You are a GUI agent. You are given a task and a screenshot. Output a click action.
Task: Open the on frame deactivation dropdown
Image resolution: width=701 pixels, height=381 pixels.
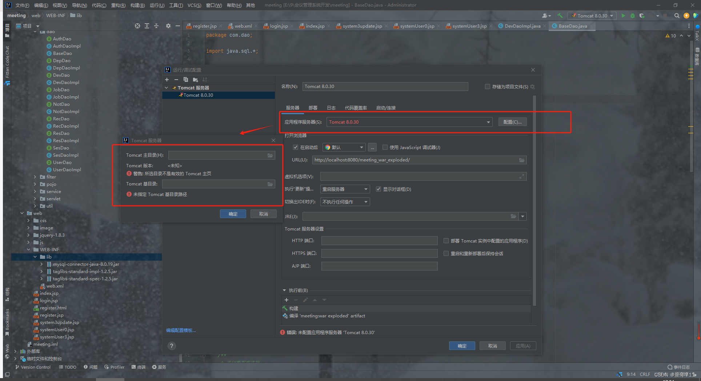pos(345,202)
